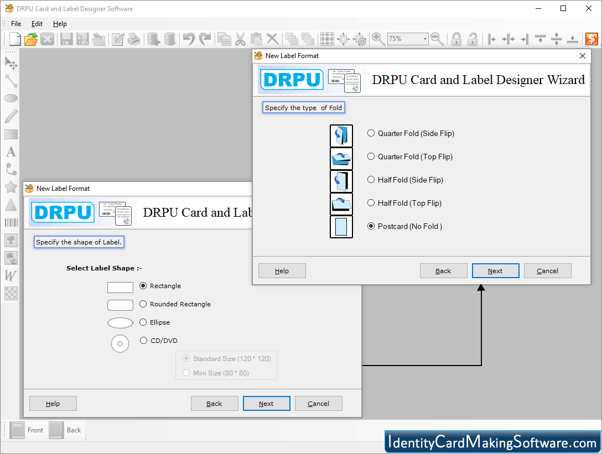Open the Help menu

60,24
